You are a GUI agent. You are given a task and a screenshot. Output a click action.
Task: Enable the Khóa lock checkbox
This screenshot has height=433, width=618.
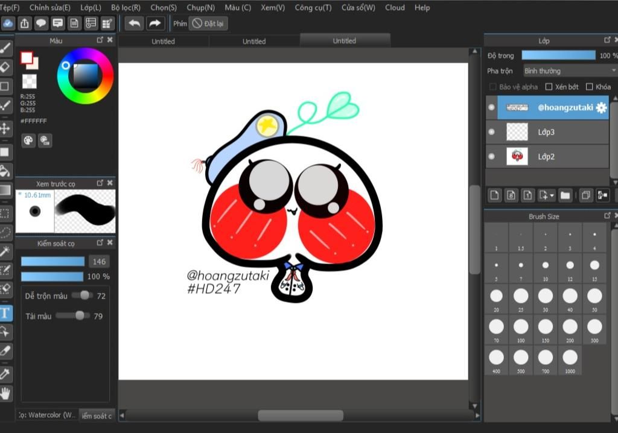589,87
